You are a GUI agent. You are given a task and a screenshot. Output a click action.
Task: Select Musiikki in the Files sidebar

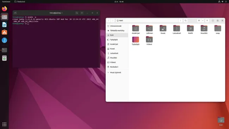(117, 58)
